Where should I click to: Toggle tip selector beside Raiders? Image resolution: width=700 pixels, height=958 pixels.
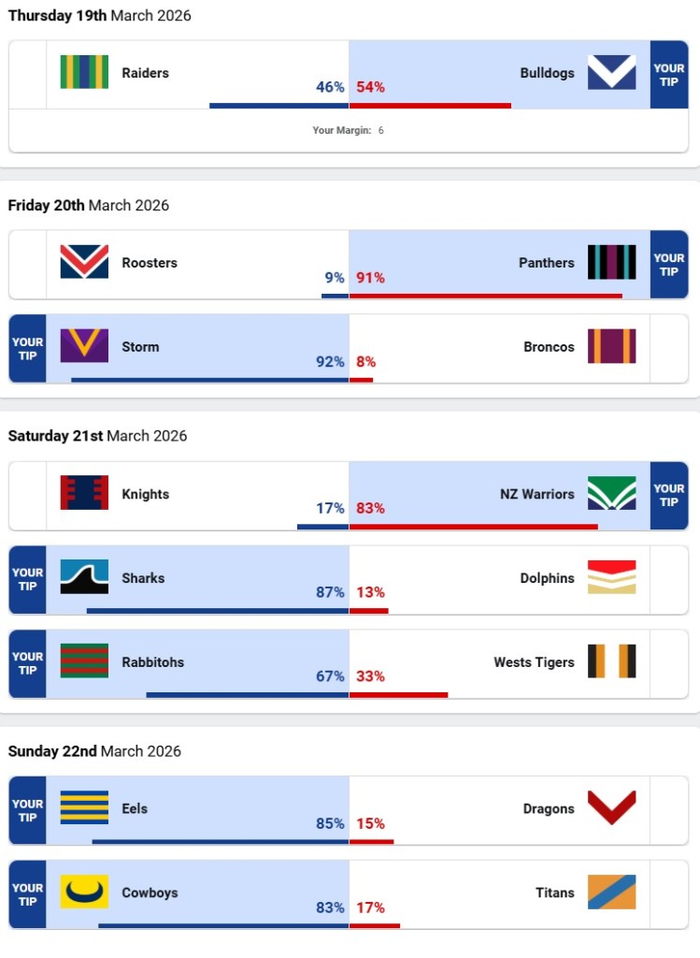(27, 75)
